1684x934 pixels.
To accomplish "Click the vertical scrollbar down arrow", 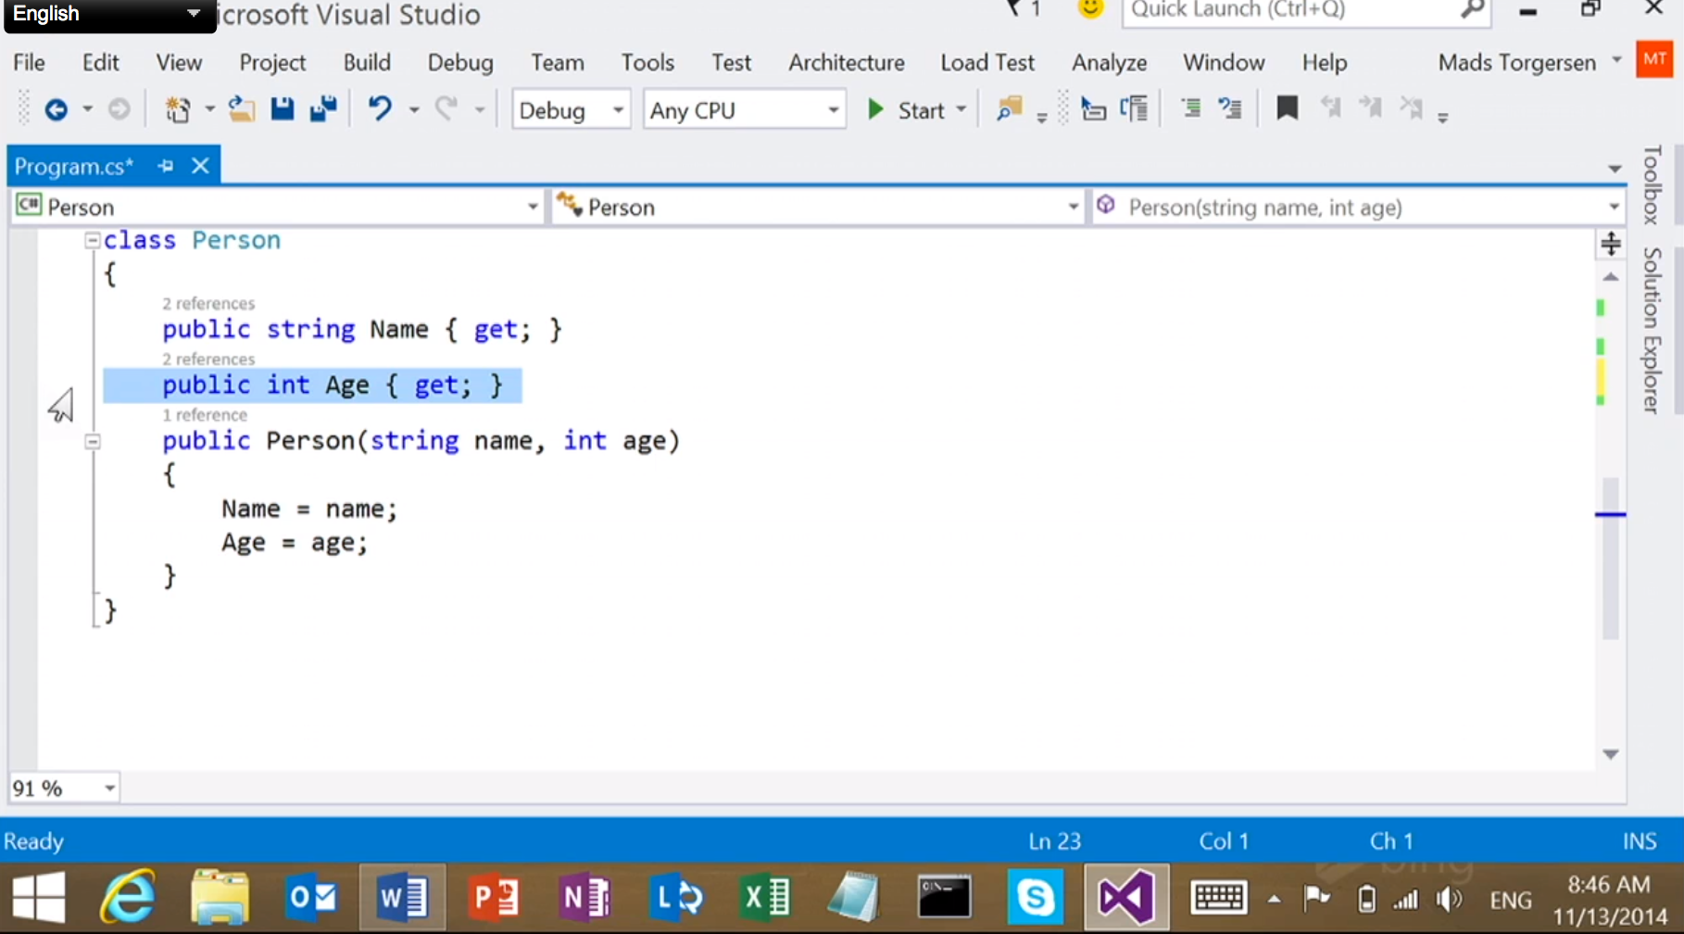I will (x=1611, y=754).
